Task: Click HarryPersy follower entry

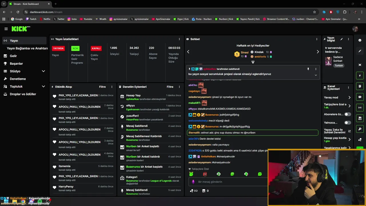Action: (x=83, y=188)
